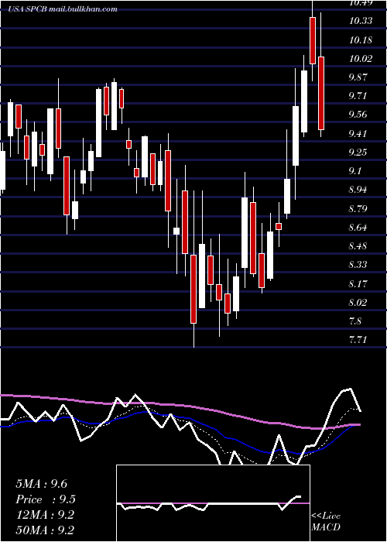This screenshot has width=387, height=542.
Task: Click the last red candle at right edge
Action: pos(321,94)
